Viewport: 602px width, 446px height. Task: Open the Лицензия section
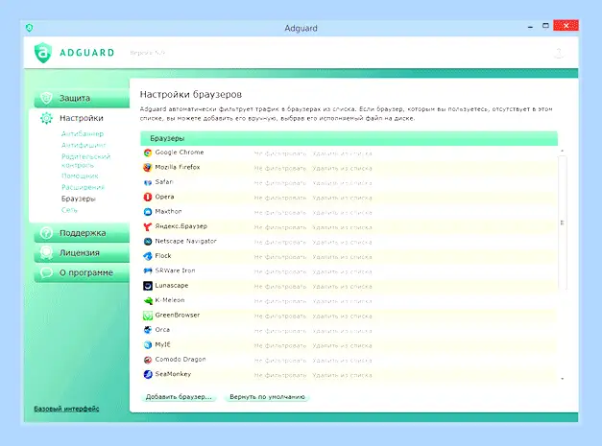82,253
